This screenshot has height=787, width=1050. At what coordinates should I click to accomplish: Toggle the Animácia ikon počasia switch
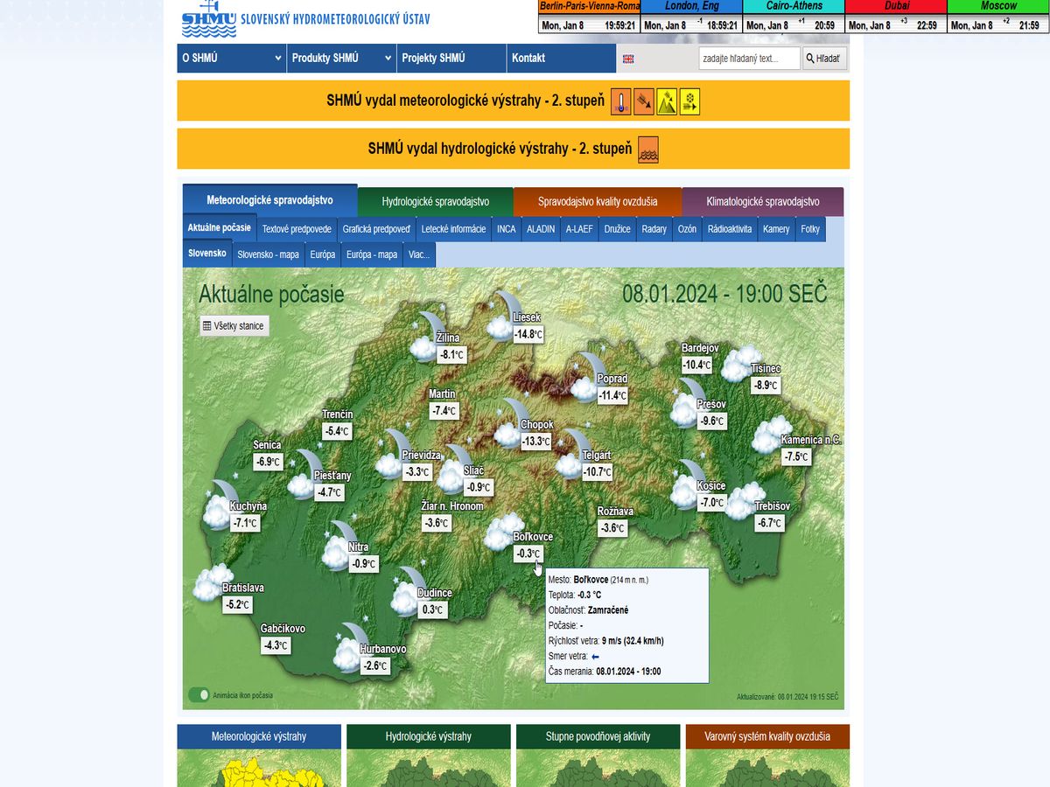point(199,694)
